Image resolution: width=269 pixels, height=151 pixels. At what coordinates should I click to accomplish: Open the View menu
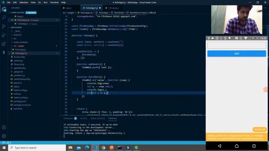33,3
